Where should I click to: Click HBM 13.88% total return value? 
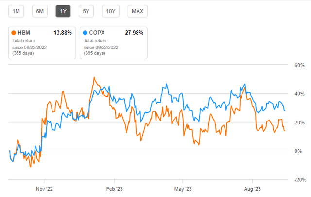click(x=62, y=33)
